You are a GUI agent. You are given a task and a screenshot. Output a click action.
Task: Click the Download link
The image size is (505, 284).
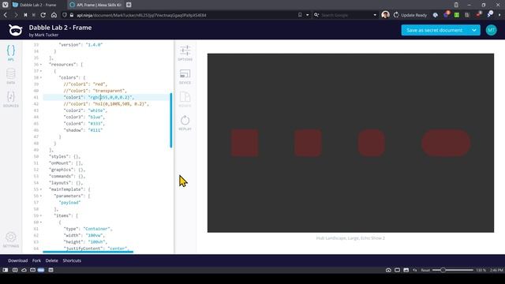[17, 260]
